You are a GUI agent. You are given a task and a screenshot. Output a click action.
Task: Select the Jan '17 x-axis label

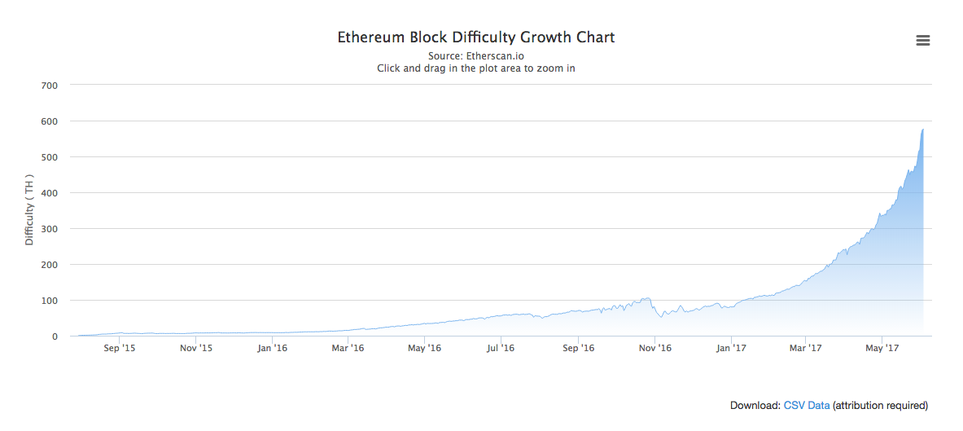(x=731, y=349)
